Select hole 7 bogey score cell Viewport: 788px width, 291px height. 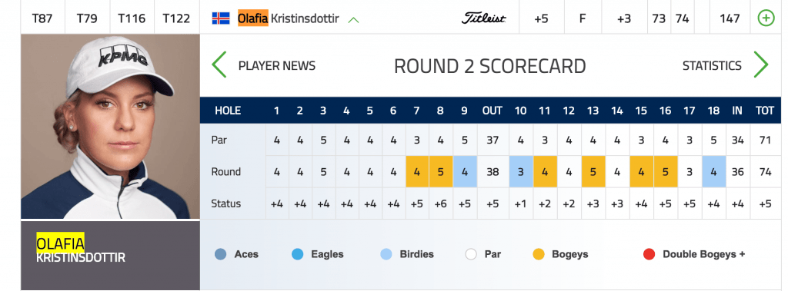coord(417,171)
